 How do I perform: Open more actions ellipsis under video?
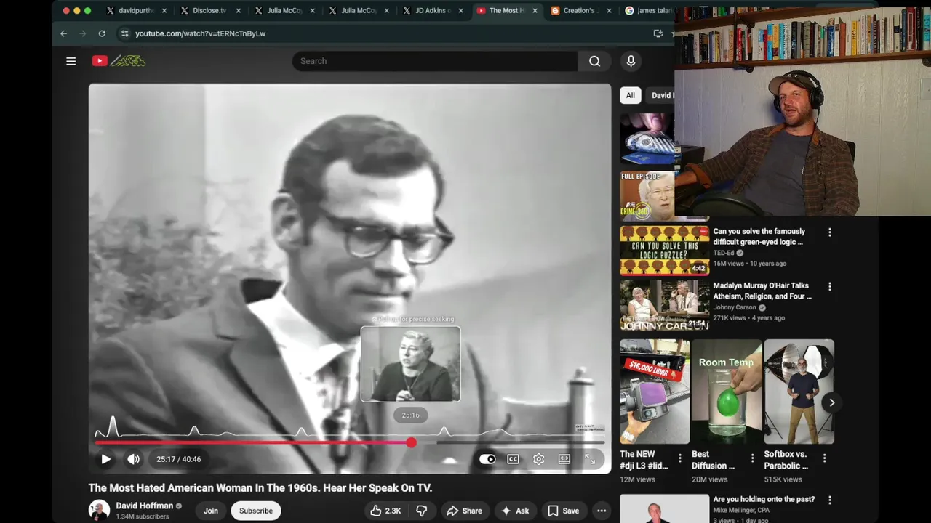point(602,511)
